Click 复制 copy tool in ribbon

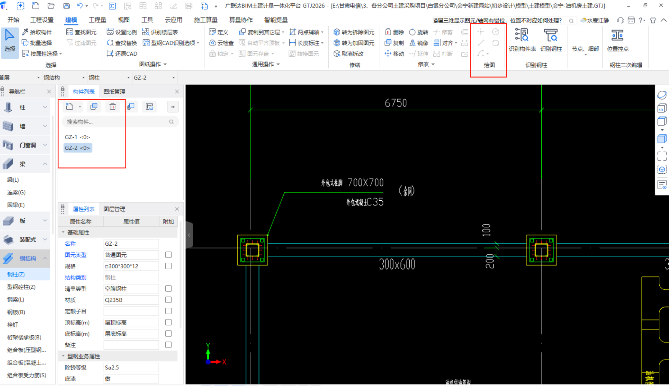click(394, 43)
